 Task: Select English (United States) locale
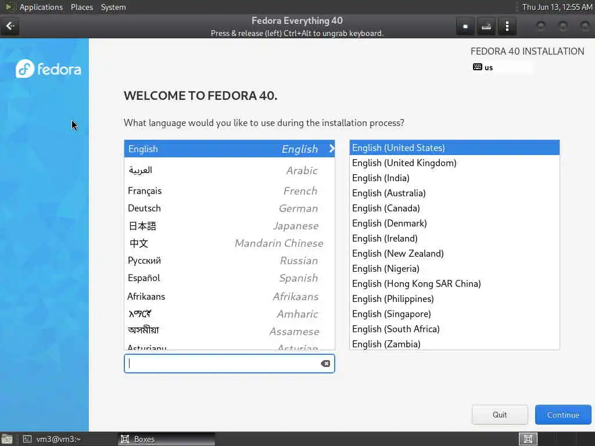point(454,148)
